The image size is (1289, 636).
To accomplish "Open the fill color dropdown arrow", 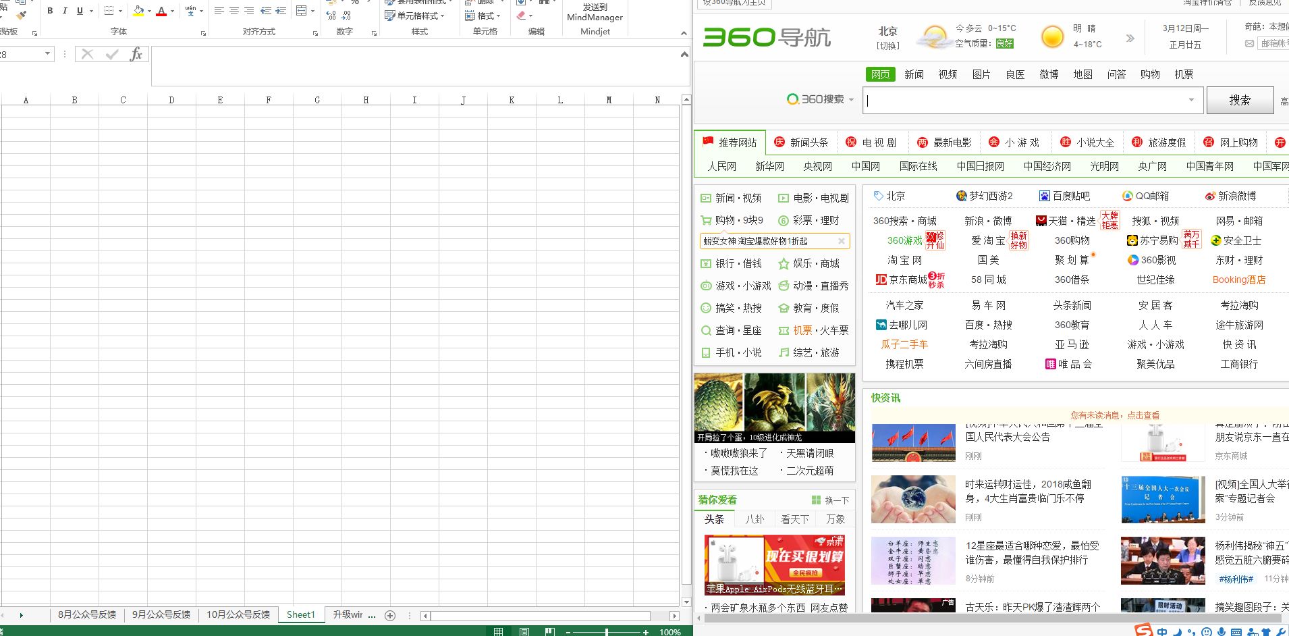I will pos(149,11).
